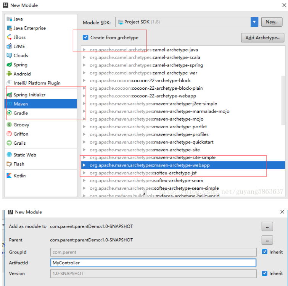Click the Groovy icon
Viewport: 288px width, 286px height.
click(x=9, y=124)
